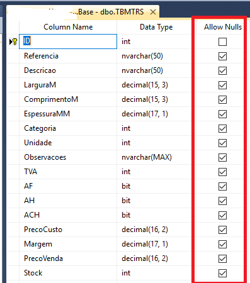Viewport: 250px width, 283px height.
Task: Uncheck Allow Nulls for Stock
Action: (x=222, y=273)
